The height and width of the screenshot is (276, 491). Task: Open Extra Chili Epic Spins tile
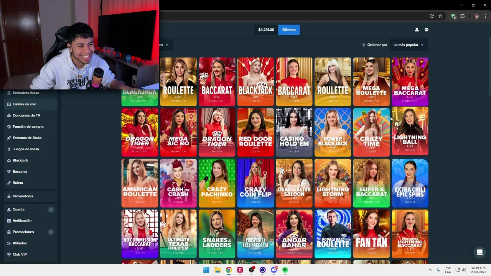click(410, 183)
